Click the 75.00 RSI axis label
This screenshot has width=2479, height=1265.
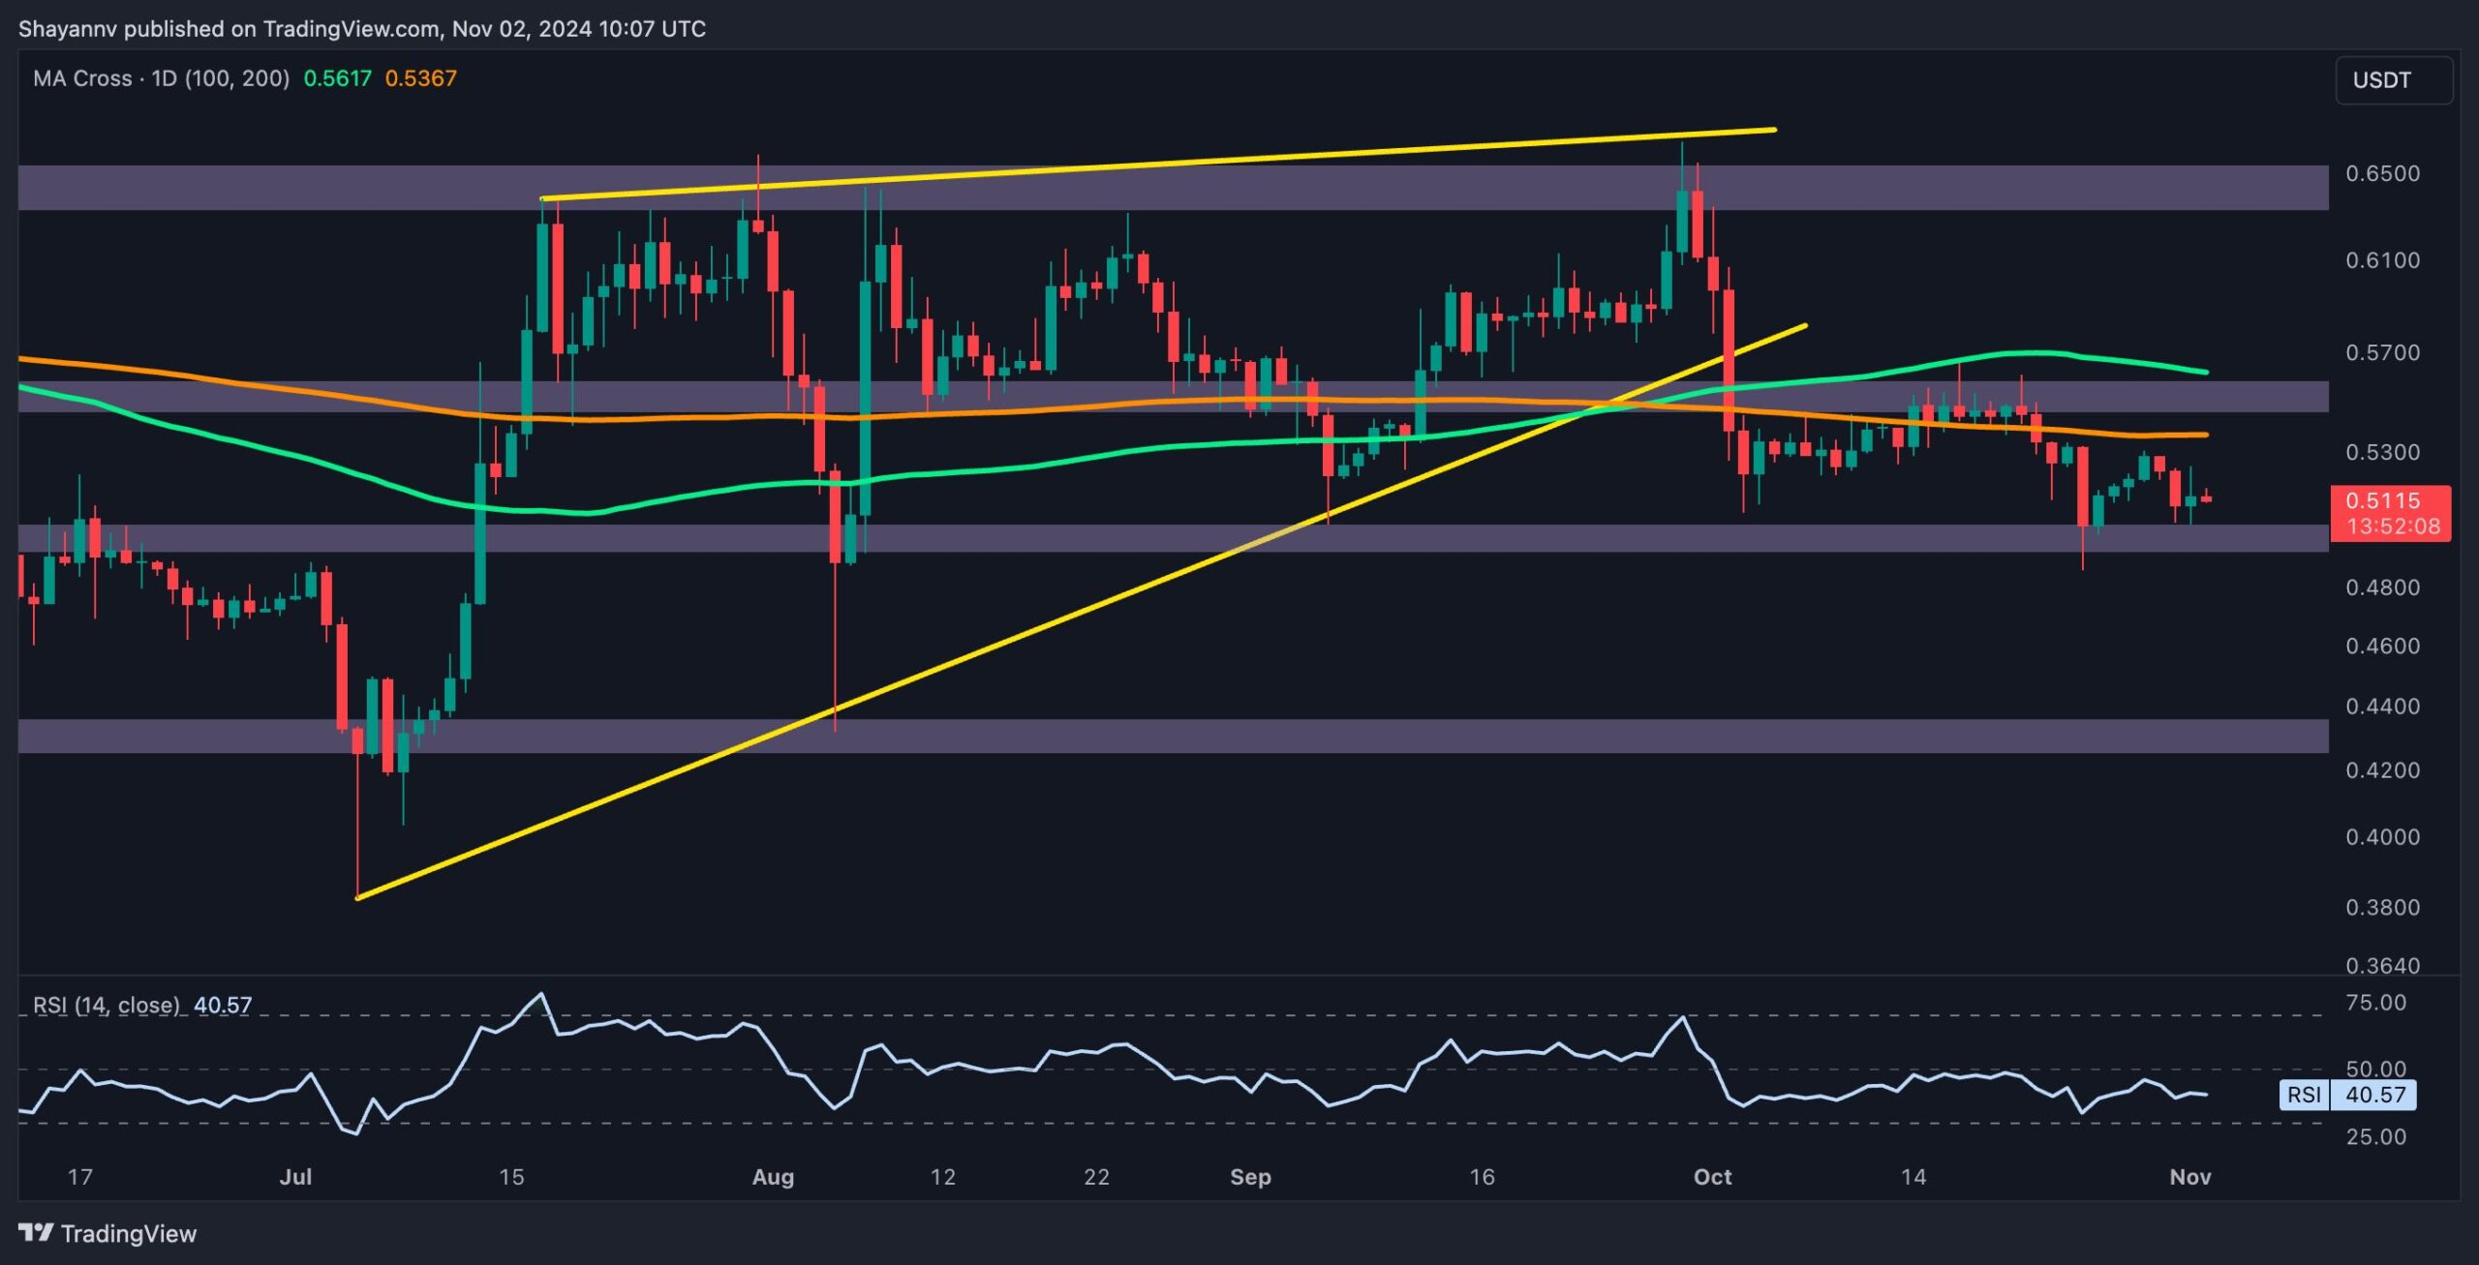[x=2375, y=1003]
